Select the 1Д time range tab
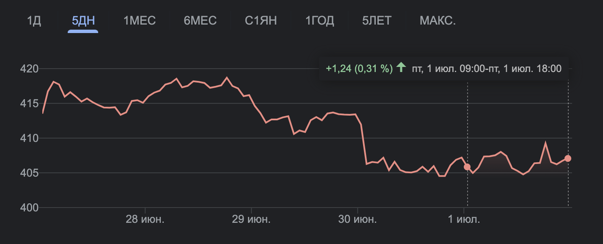 click(34, 21)
